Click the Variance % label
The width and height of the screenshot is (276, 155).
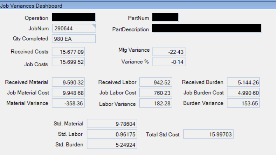(135, 62)
